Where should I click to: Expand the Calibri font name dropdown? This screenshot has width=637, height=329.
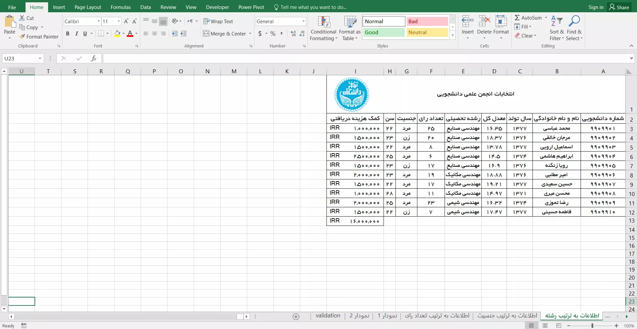(x=99, y=22)
